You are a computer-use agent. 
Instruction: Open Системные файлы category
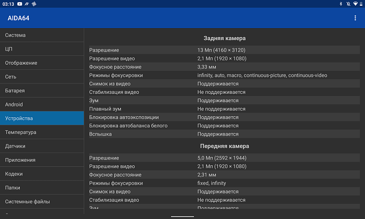tap(42, 202)
